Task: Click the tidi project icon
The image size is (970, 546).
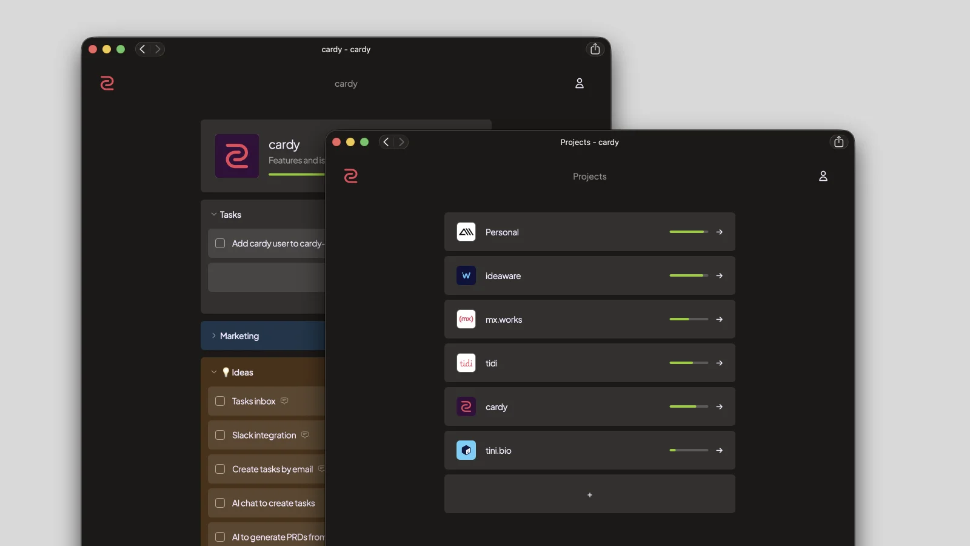Action: [466, 363]
